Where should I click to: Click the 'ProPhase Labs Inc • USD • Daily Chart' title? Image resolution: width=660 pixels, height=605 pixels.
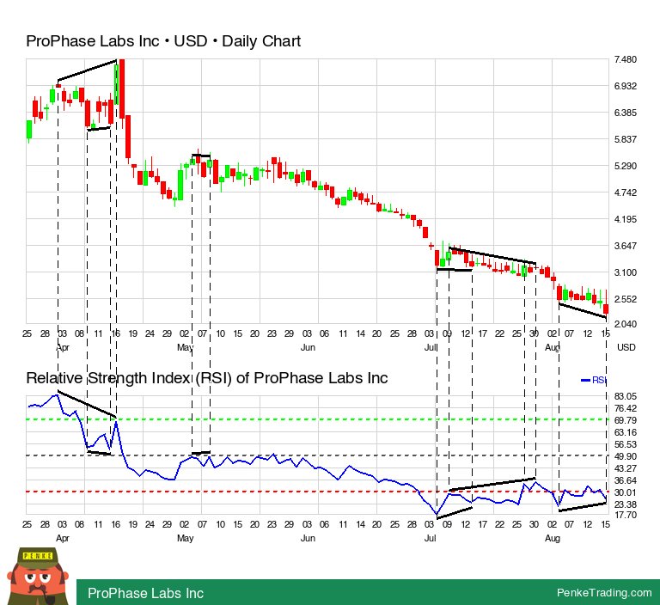click(x=163, y=41)
